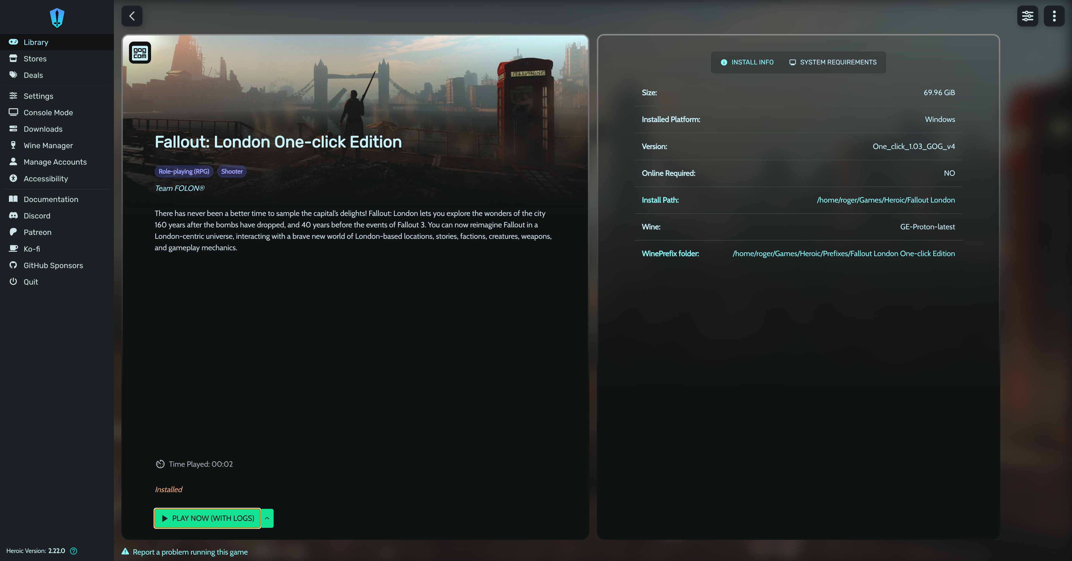
Task: Click the Documentation book icon
Action: 13,199
